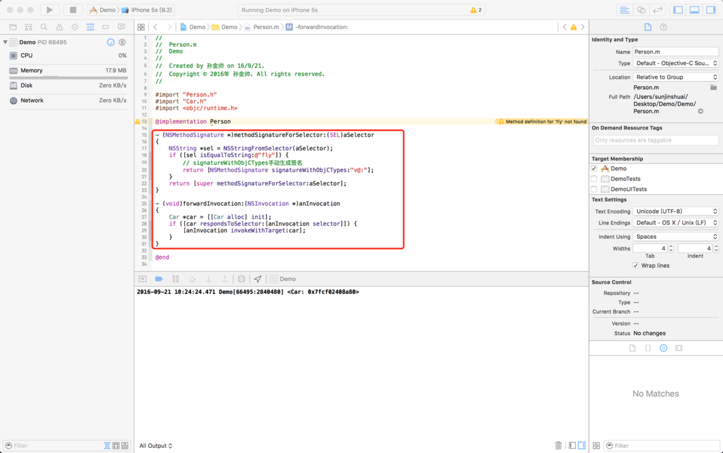The height and width of the screenshot is (453, 723).
Task: Go back with the jump bar left arrow
Action: coord(156,27)
